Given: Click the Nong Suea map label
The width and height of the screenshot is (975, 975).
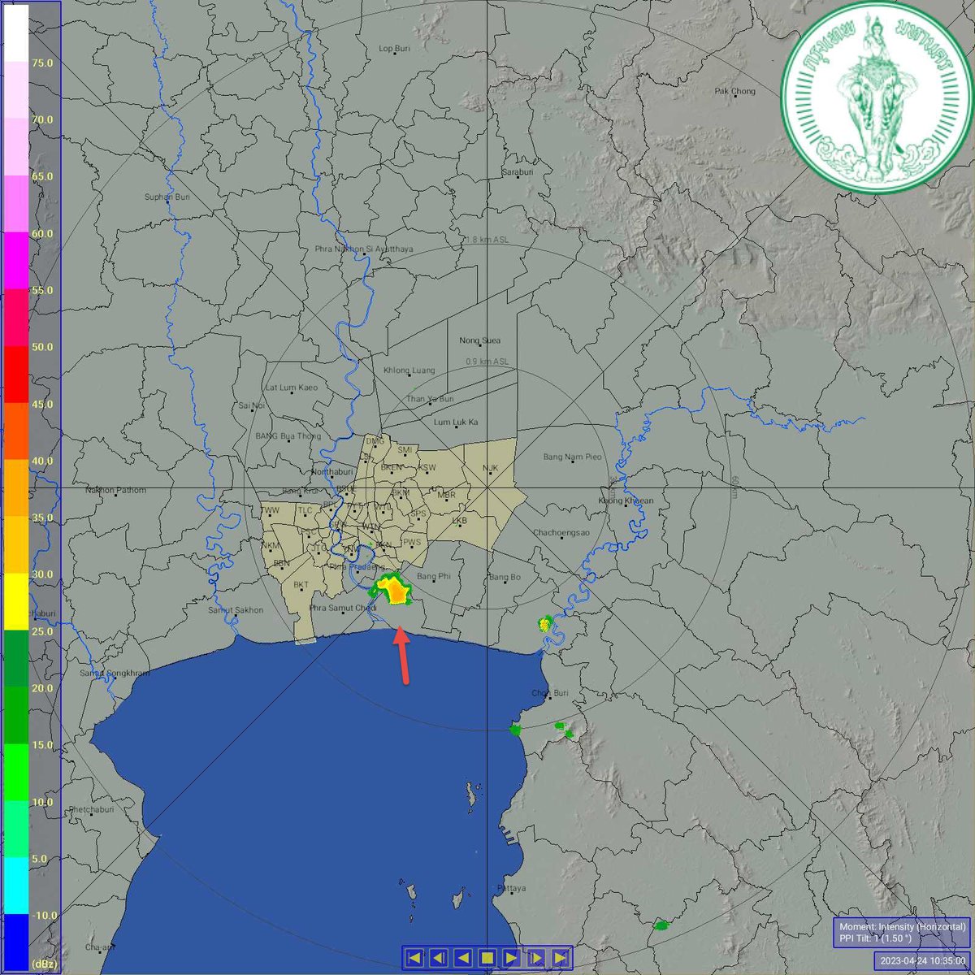Looking at the screenshot, I should (x=479, y=340).
